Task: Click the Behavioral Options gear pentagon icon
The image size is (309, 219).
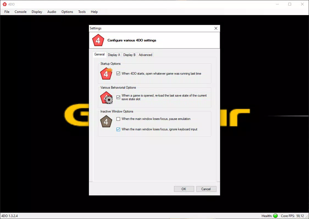Action: [x=106, y=97]
